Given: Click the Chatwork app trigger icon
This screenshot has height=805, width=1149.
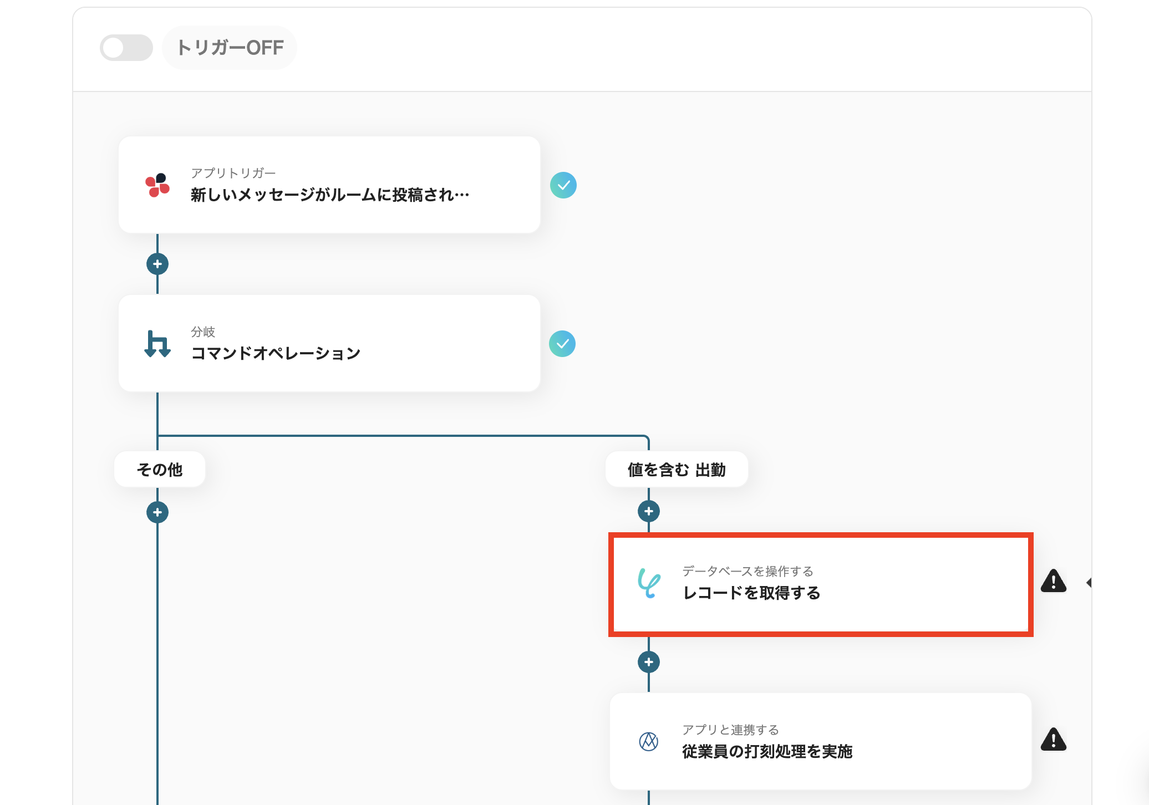Looking at the screenshot, I should [157, 185].
